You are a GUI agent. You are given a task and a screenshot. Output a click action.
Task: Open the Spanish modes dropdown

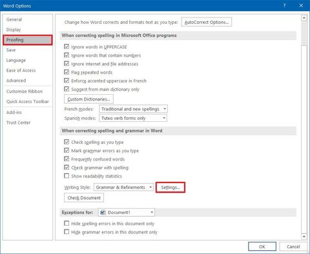133,118
